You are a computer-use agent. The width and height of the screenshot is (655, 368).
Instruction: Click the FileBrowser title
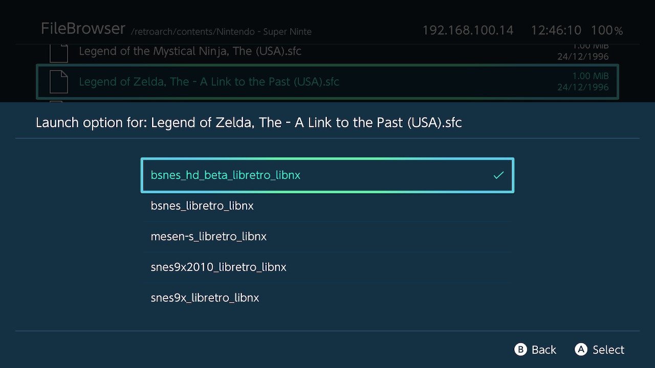pos(83,29)
